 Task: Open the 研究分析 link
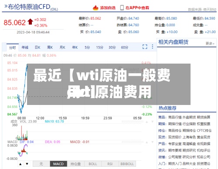pos(189,157)
